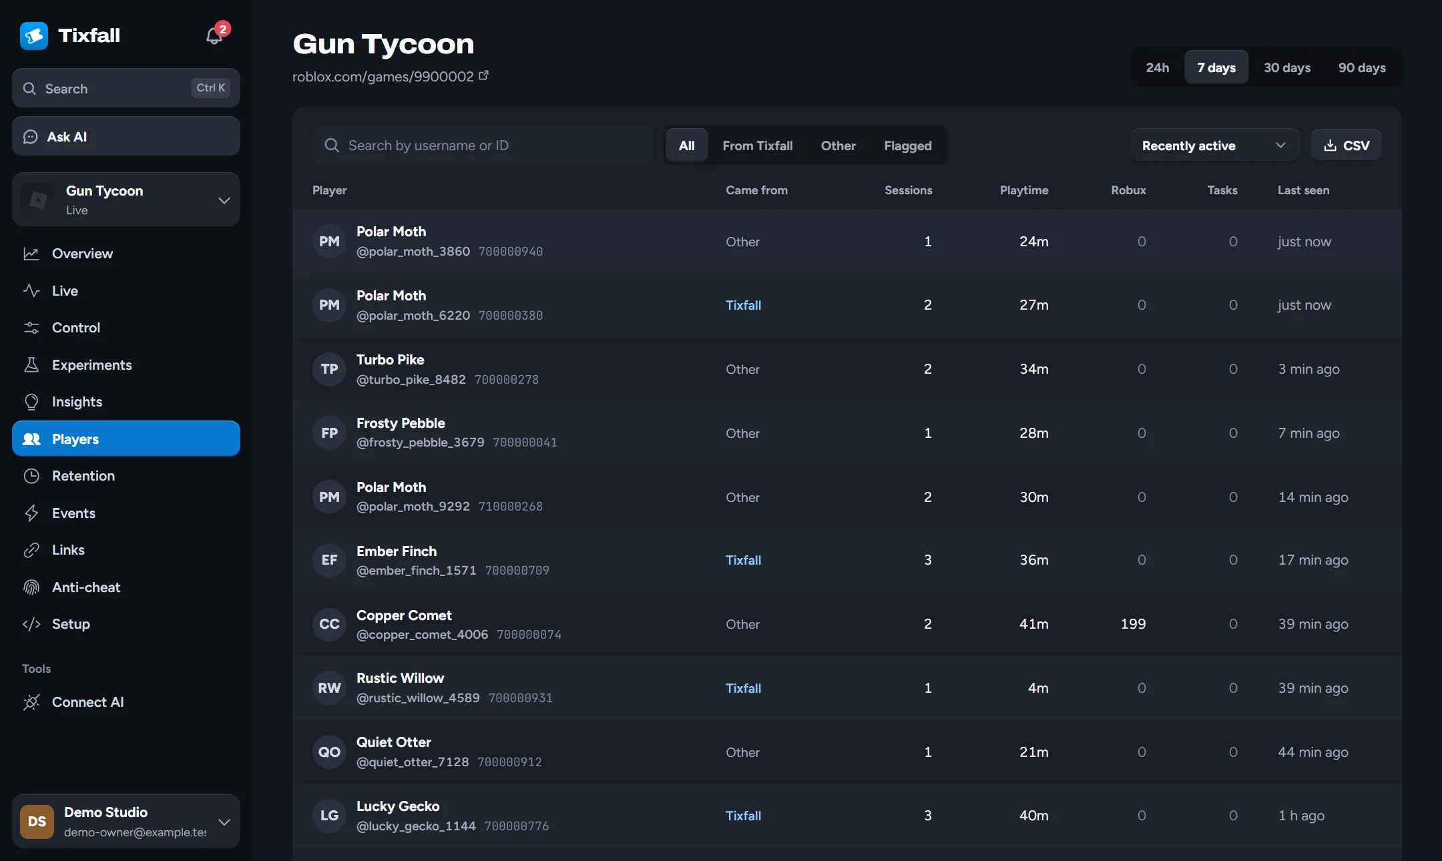Switch time range to 90 days
The image size is (1442, 861).
coord(1362,67)
